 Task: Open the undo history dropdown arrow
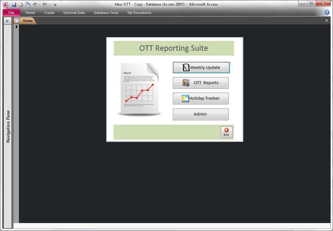[x=40, y=4]
